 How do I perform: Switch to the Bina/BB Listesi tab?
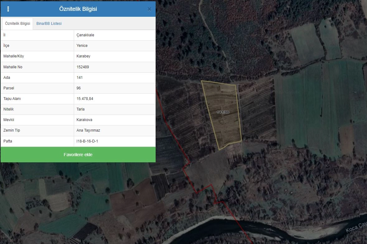[x=49, y=24]
